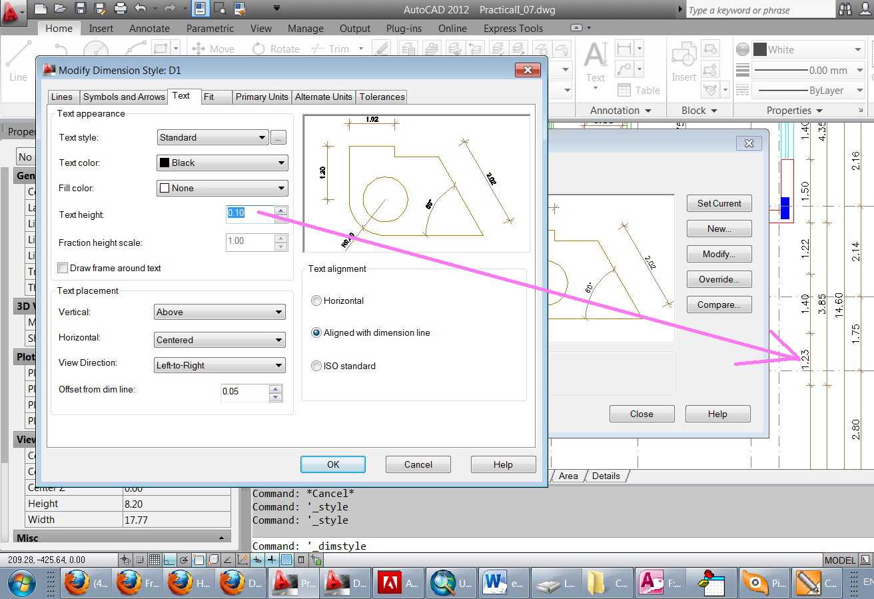Select the Trim tool in the ribbon
This screenshot has width=874, height=599.
[x=330, y=49]
